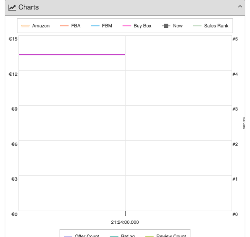Click the time axis tick mark under the chart
This screenshot has height=237, width=250.
tap(125, 213)
